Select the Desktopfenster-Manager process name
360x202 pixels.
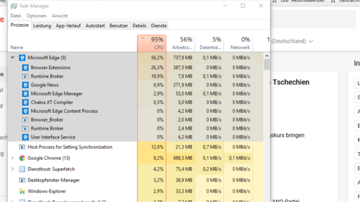coord(54,180)
